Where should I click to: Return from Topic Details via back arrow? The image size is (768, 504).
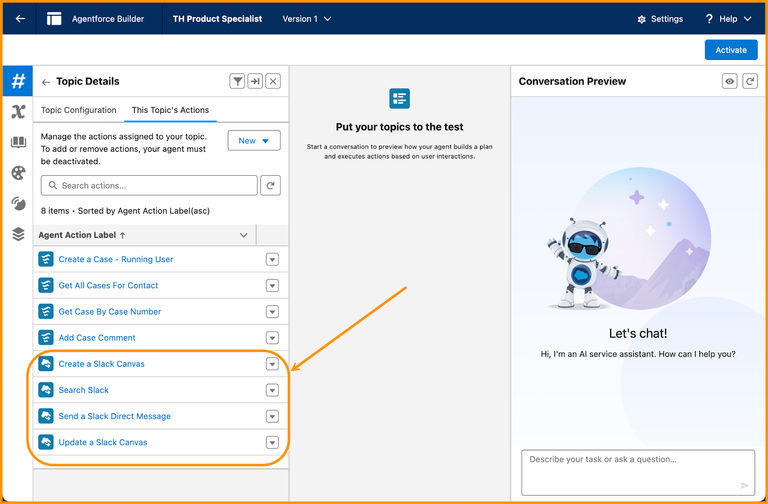coord(46,82)
